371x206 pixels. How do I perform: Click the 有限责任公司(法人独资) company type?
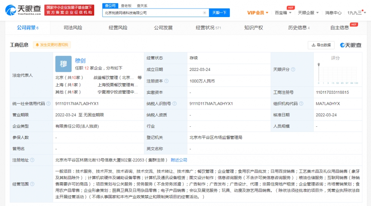pos(77,126)
